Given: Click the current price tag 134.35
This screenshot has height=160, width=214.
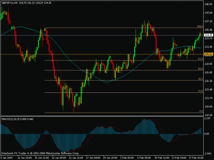Looking at the screenshot, I should click(209, 35).
